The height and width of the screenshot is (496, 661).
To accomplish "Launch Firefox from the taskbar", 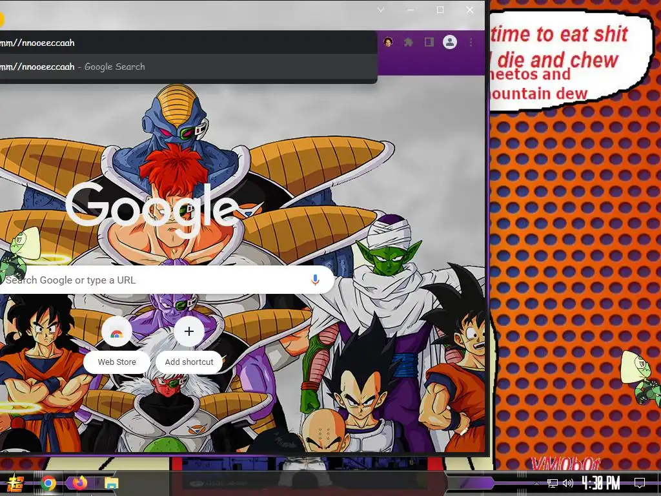I will coord(79,483).
